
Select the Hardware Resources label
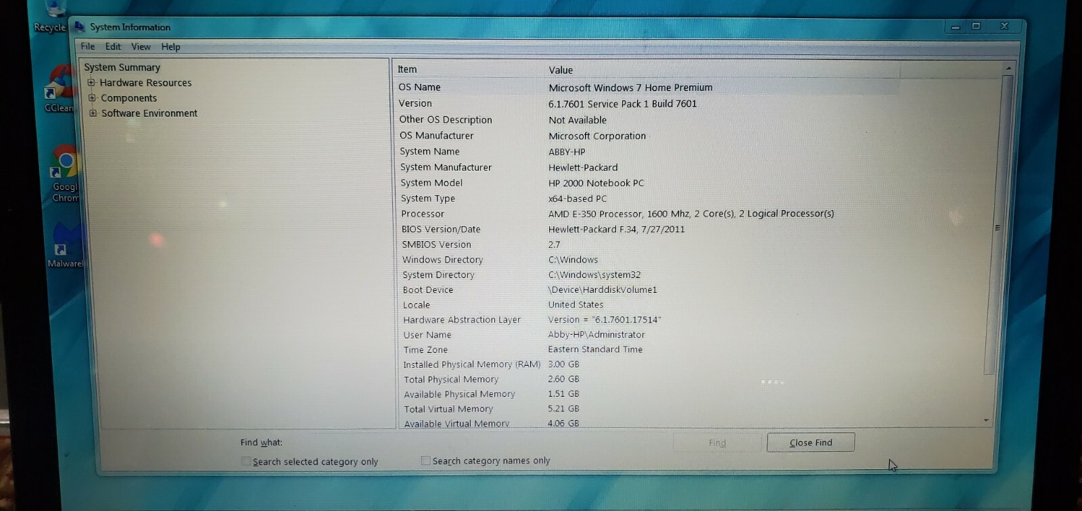pyautogui.click(x=145, y=82)
